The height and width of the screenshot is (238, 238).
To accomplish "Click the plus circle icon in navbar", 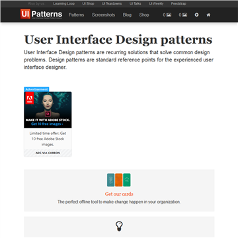I will point(196,15).
